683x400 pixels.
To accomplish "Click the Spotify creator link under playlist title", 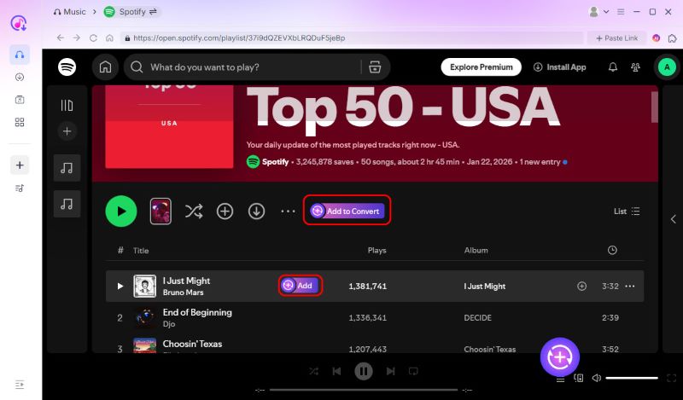I will 275,162.
